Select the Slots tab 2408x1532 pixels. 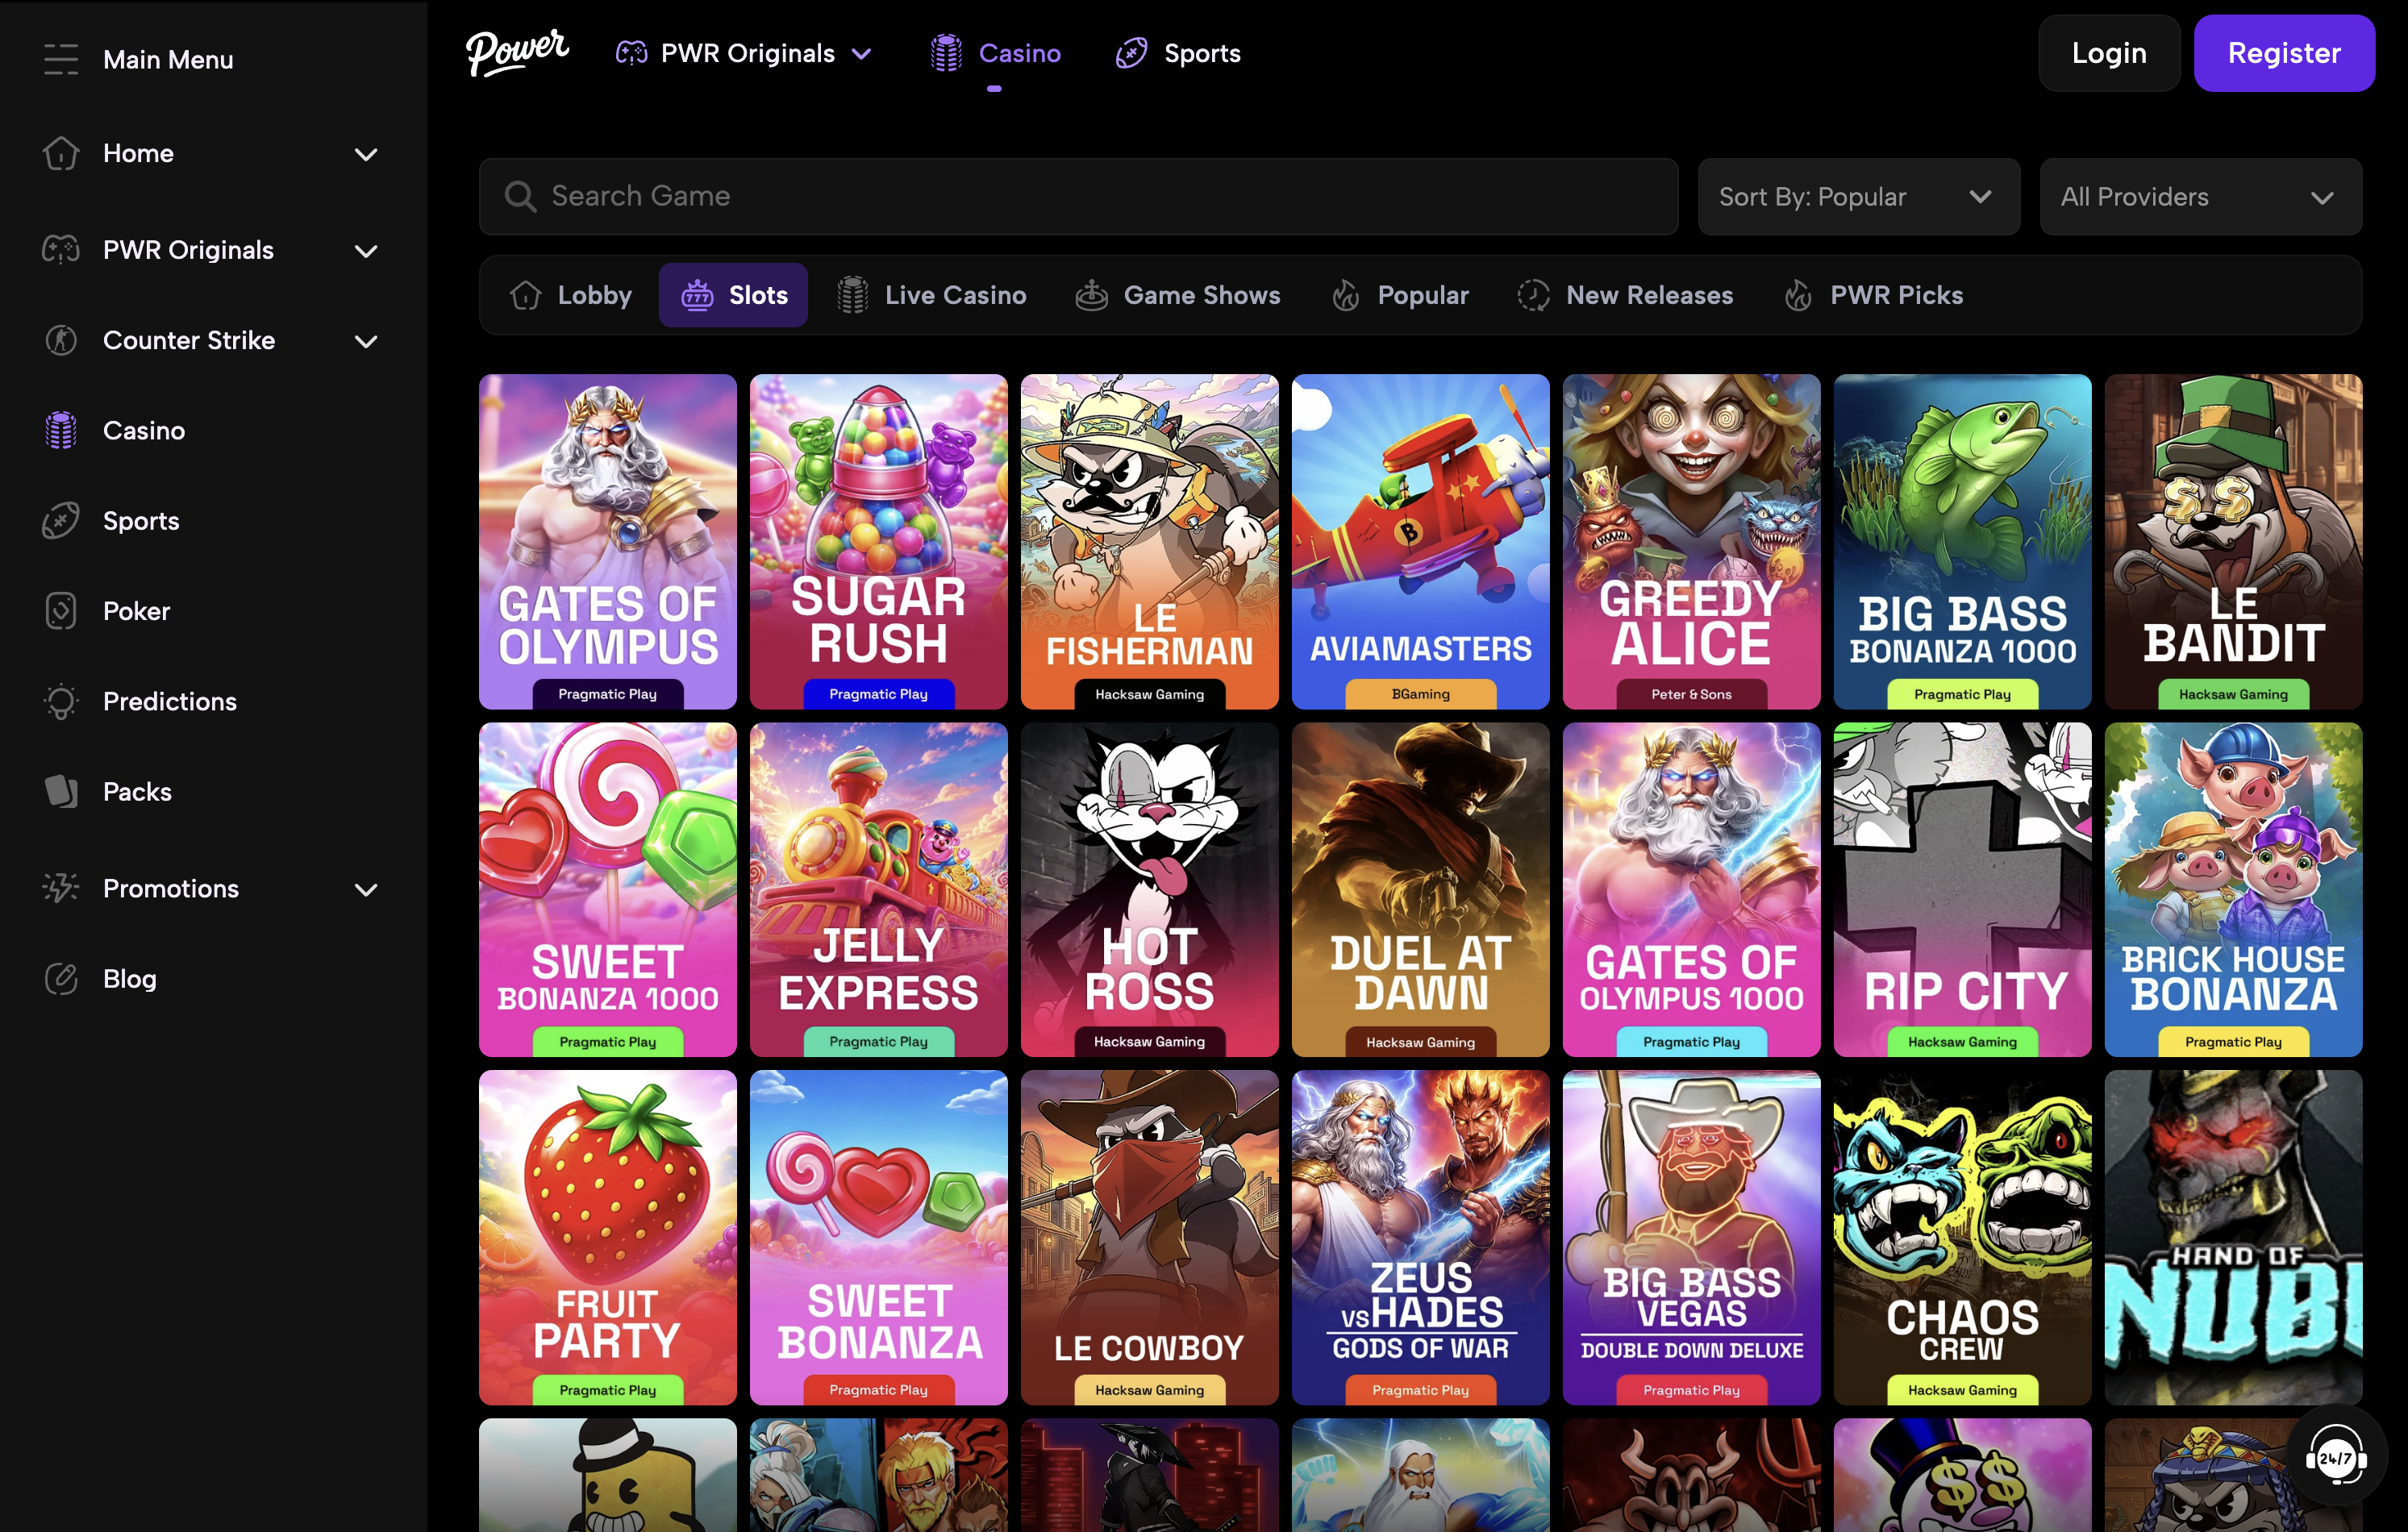click(733, 295)
